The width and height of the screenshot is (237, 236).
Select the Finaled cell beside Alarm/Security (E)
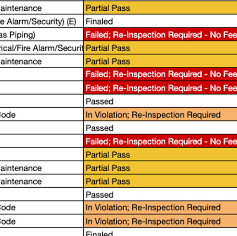160,21
